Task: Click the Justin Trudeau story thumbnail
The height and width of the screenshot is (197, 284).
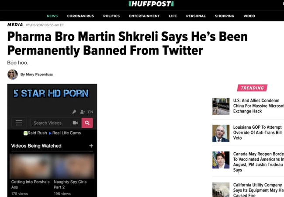Action: [x=221, y=160]
